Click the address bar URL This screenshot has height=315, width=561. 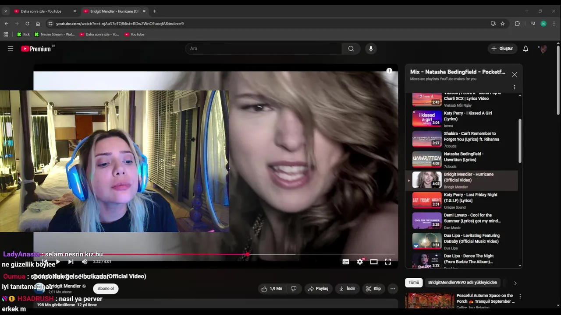click(120, 24)
